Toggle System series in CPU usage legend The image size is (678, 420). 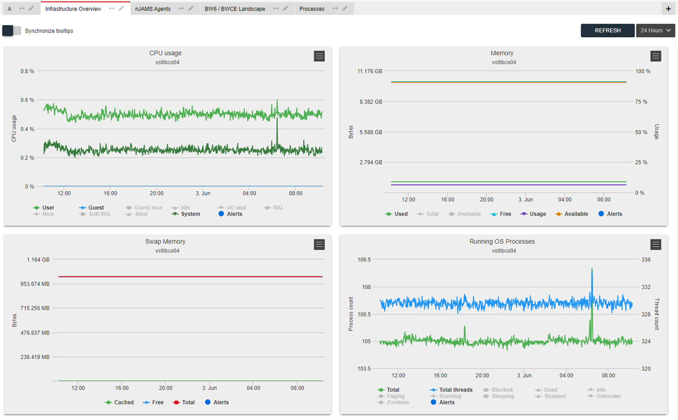(x=186, y=214)
